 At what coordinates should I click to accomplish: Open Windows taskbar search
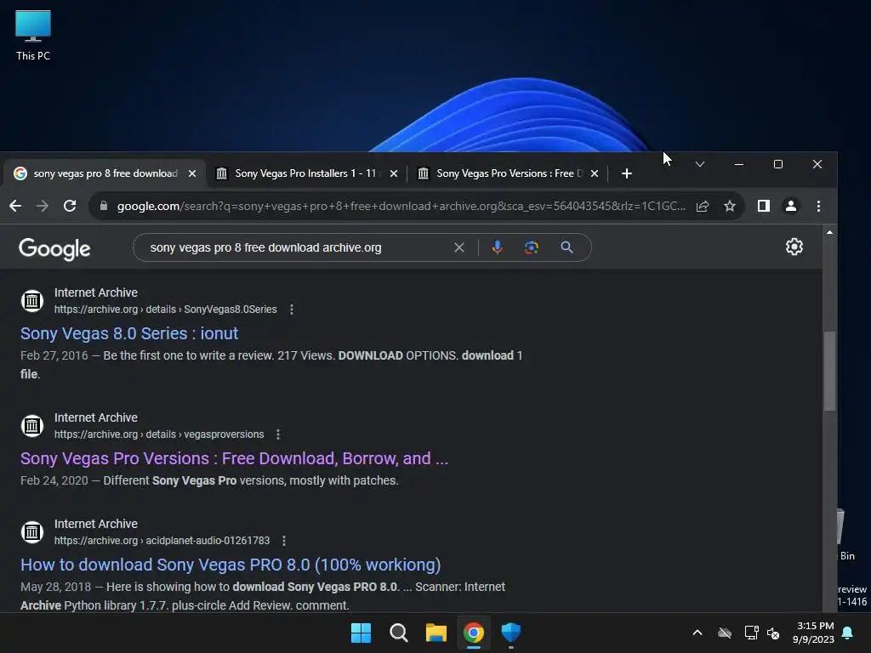[398, 633]
